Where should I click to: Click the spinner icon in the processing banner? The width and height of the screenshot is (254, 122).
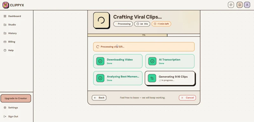point(98,47)
